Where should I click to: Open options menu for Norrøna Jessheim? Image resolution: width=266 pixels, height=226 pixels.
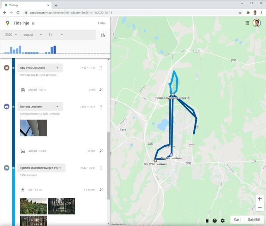coord(101,106)
